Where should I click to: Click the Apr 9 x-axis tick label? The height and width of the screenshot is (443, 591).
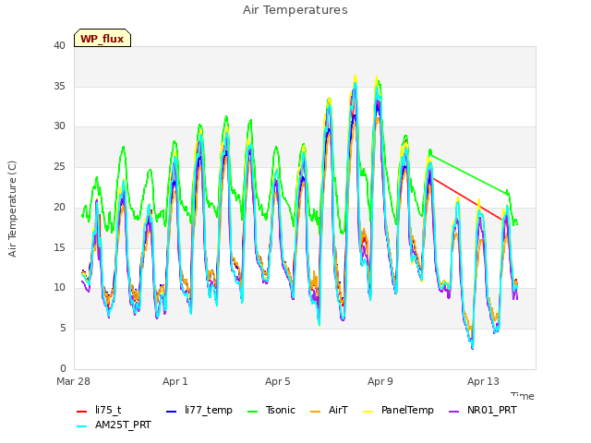click(x=380, y=381)
